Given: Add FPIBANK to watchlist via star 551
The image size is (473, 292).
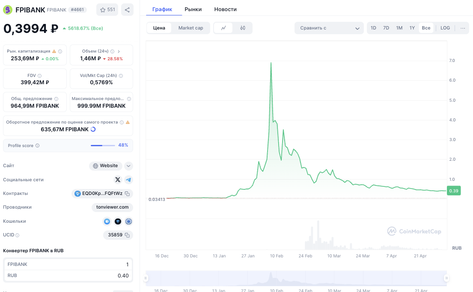Looking at the screenshot, I should pyautogui.click(x=107, y=10).
